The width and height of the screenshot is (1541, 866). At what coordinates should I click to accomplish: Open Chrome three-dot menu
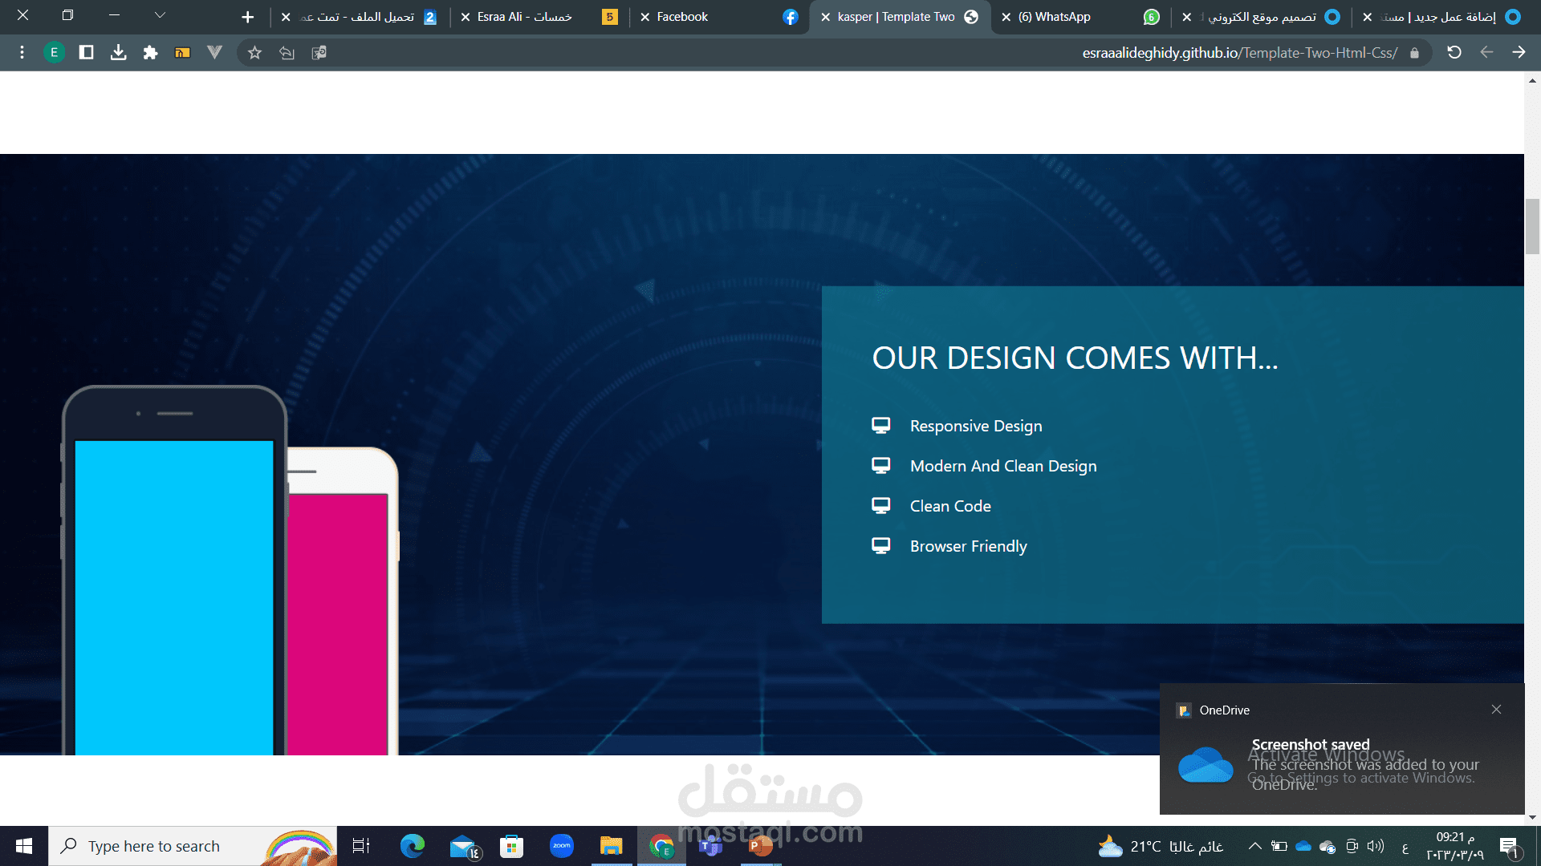click(22, 53)
